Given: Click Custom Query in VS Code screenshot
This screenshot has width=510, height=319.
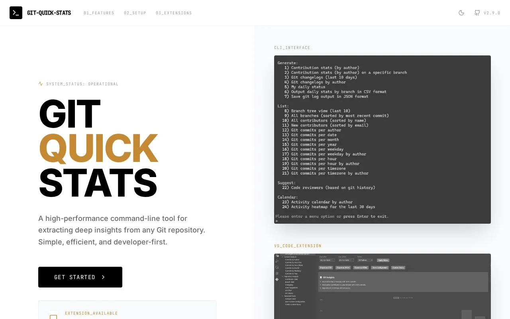Looking at the screenshot, I should click(398, 268).
